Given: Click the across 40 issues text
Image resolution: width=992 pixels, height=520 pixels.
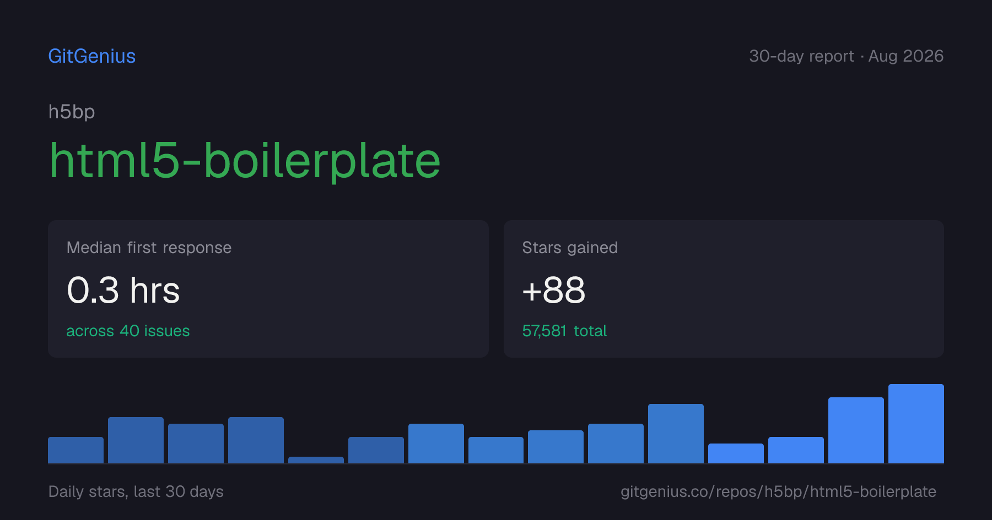Looking at the screenshot, I should (x=128, y=331).
